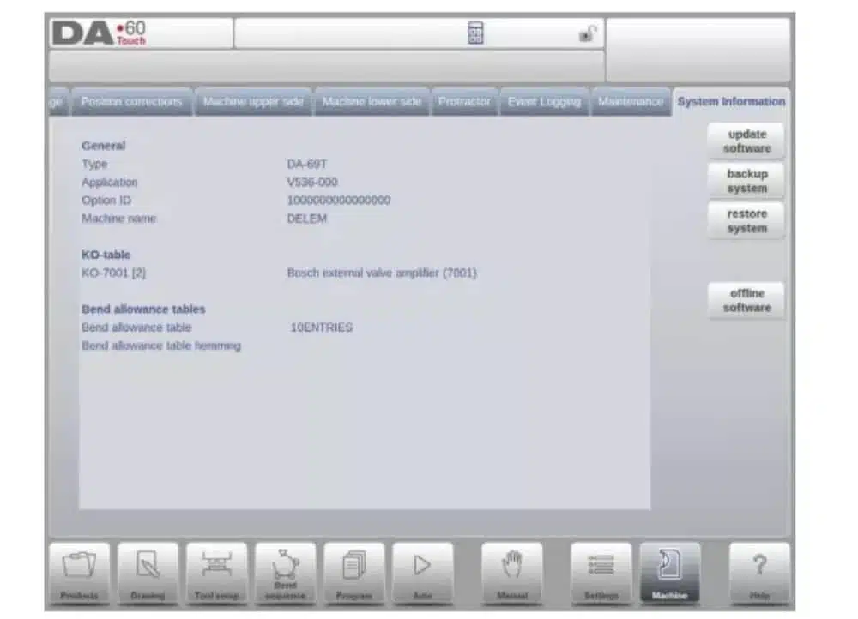This screenshot has width=858, height=619.
Task: Toggle the padlock icon in top bar
Action: (x=587, y=34)
